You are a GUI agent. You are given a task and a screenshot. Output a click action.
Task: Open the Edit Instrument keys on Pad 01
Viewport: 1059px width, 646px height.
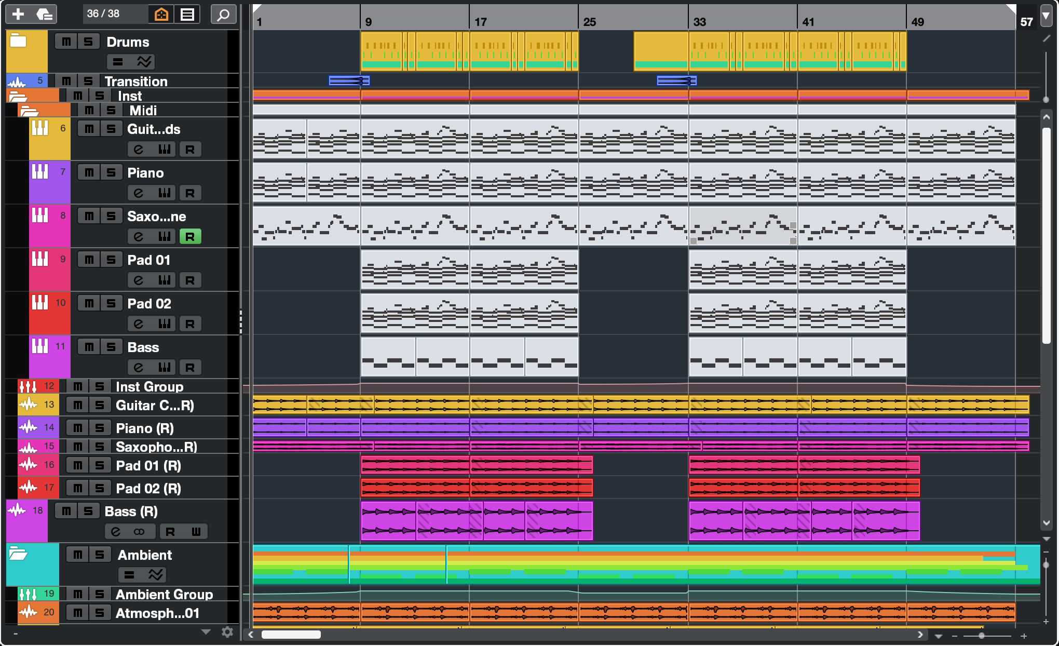165,280
